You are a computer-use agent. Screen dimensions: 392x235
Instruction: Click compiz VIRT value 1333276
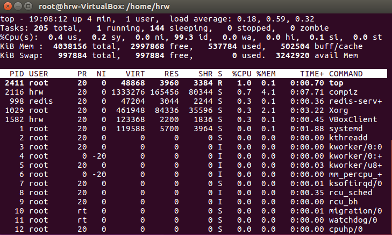click(x=128, y=92)
